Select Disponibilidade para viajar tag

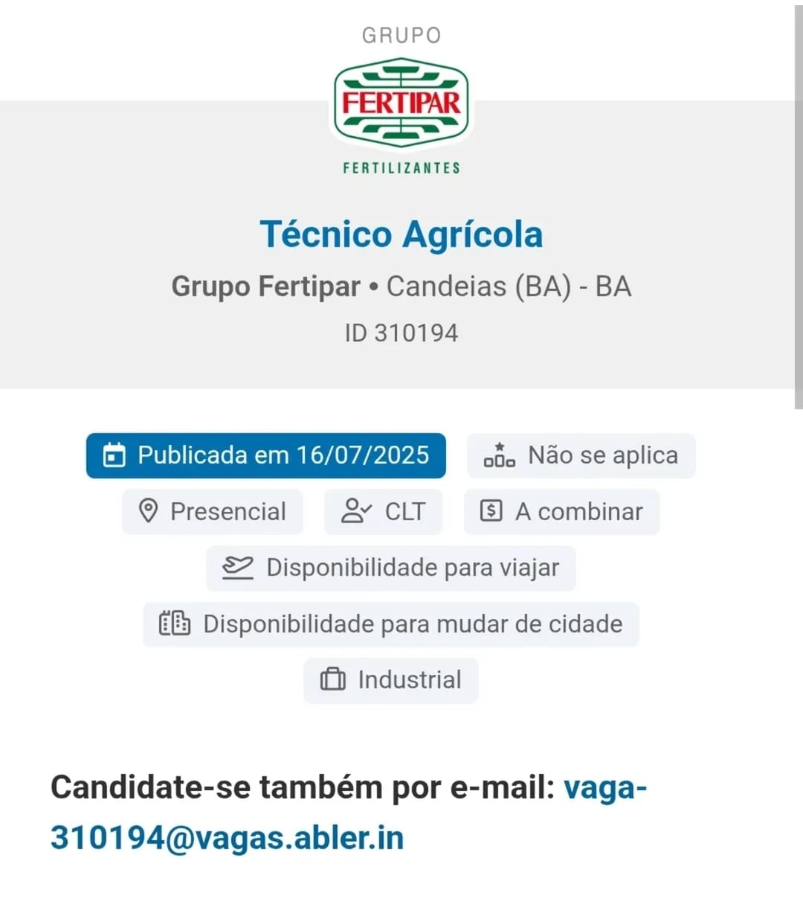[391, 568]
